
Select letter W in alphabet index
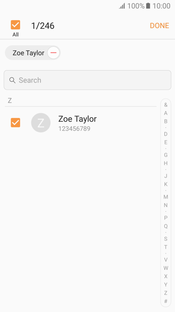166,268
